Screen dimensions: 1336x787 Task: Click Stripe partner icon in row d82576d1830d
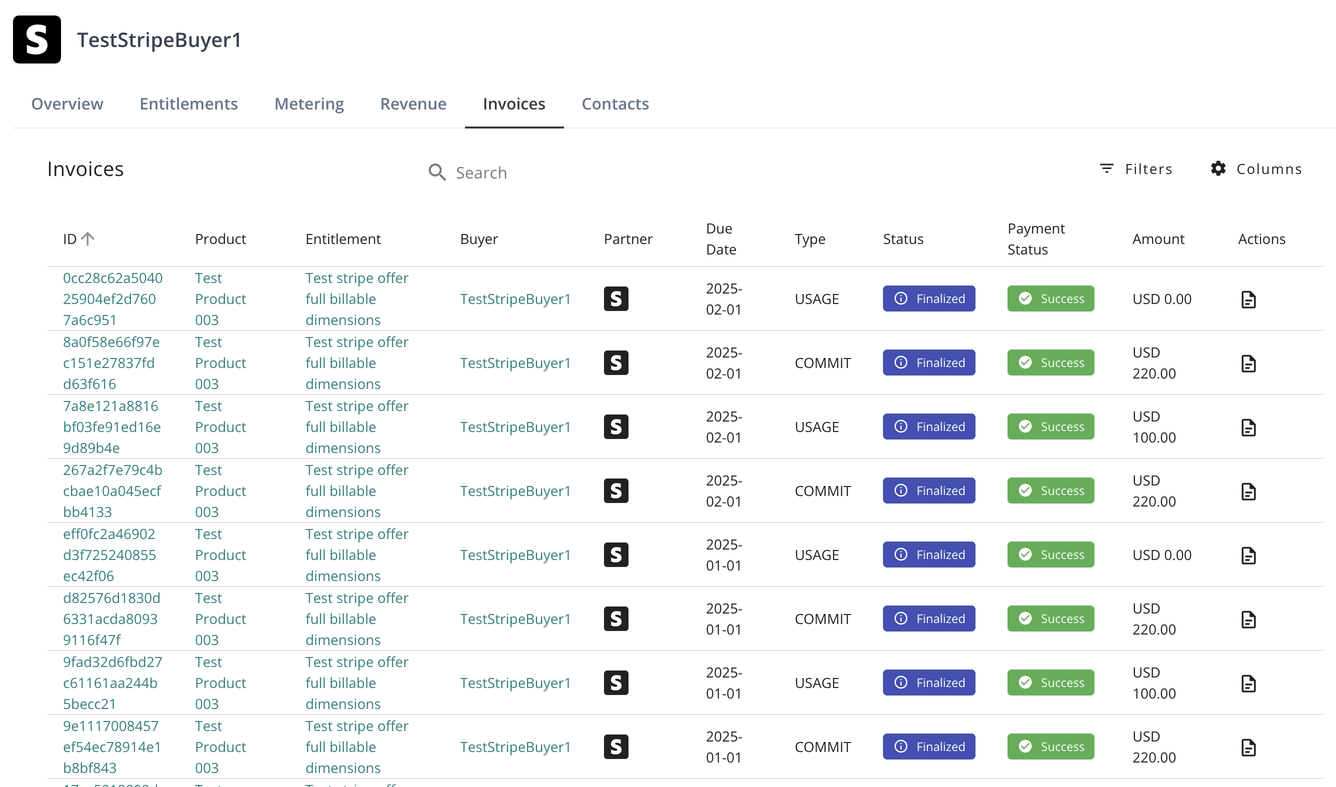click(x=616, y=619)
